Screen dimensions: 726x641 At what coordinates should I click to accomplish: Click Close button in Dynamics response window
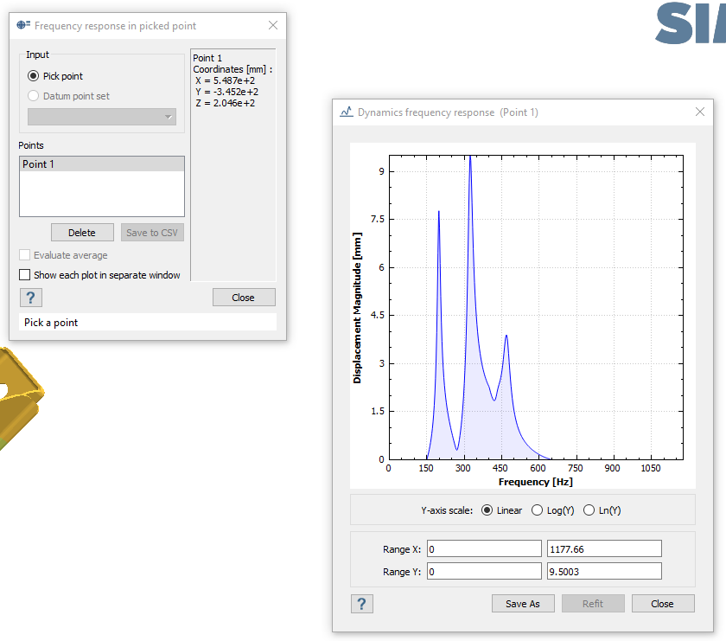[x=663, y=604]
